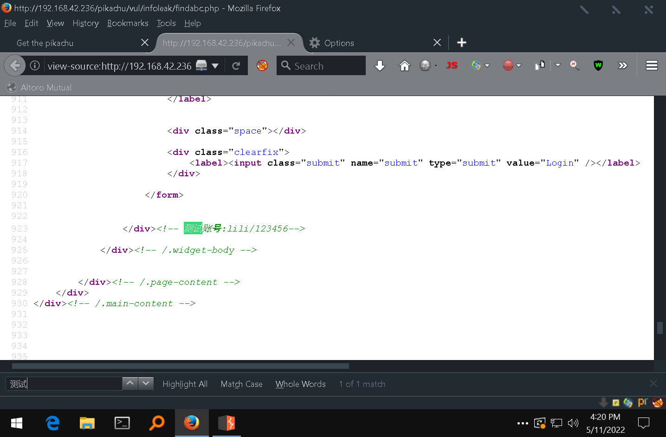This screenshot has height=437, width=666.
Task: Open the Bookmarks menu
Action: (128, 23)
